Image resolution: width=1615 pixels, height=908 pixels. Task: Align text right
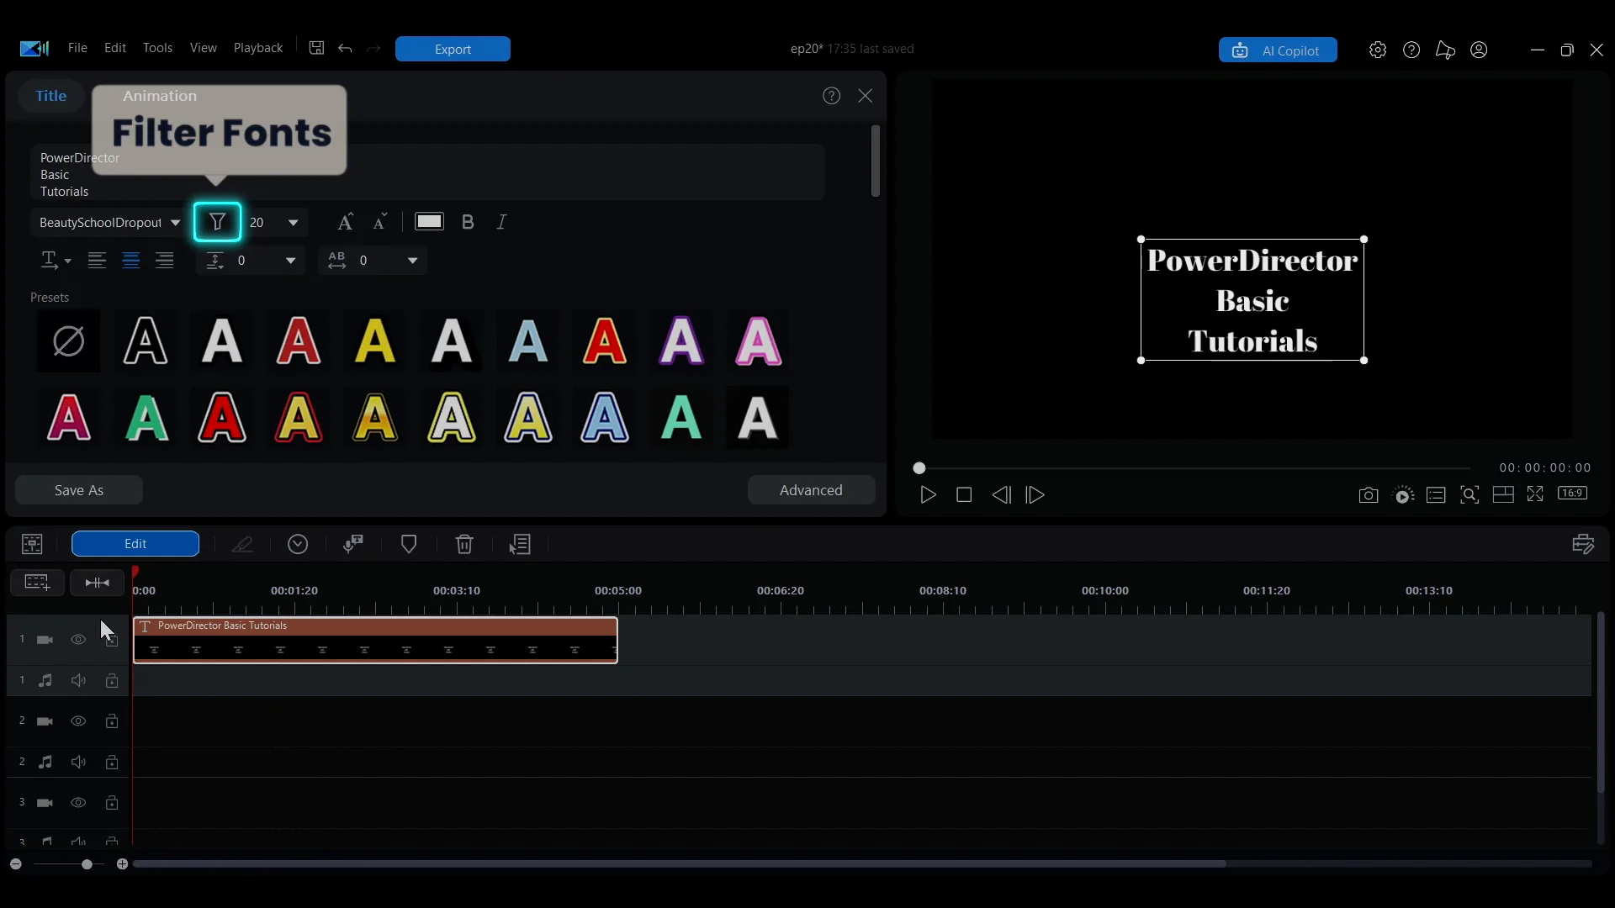tap(165, 261)
